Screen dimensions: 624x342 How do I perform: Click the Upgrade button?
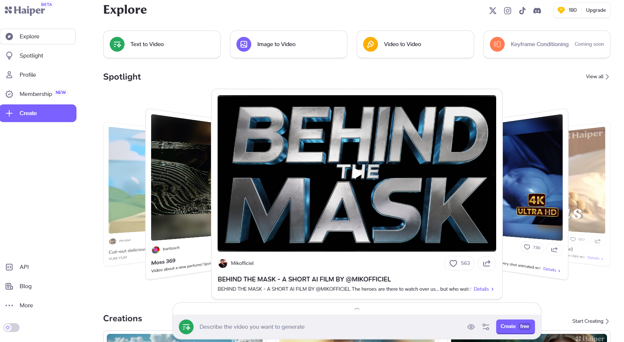tap(596, 10)
